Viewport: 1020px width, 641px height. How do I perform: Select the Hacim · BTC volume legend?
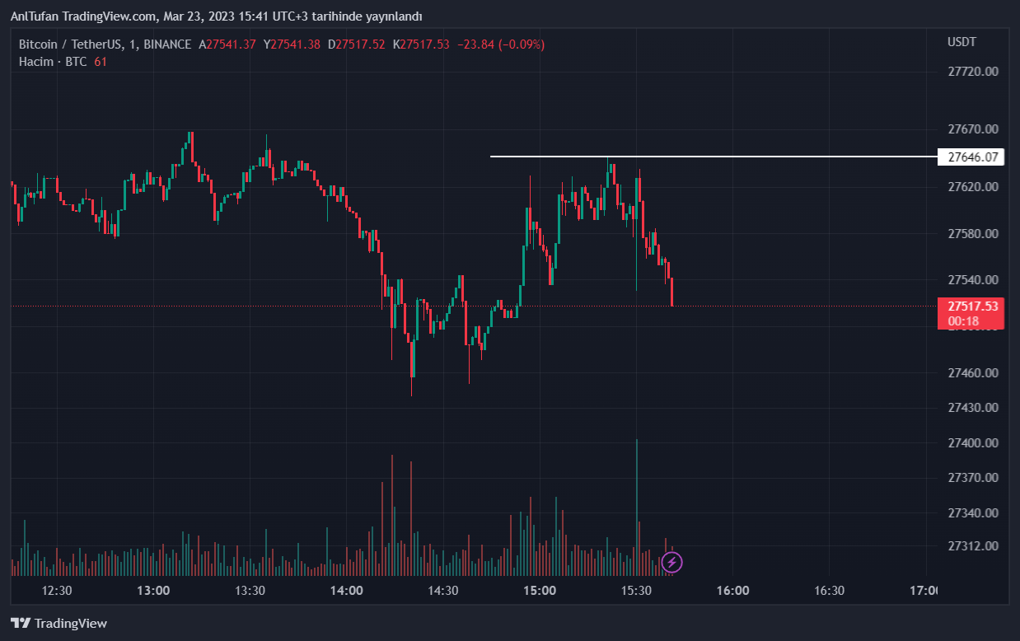click(x=53, y=62)
